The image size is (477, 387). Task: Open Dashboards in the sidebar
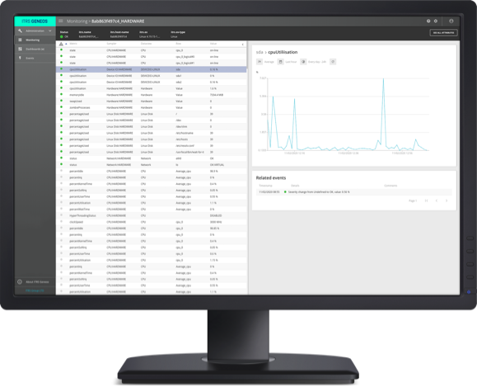35,49
